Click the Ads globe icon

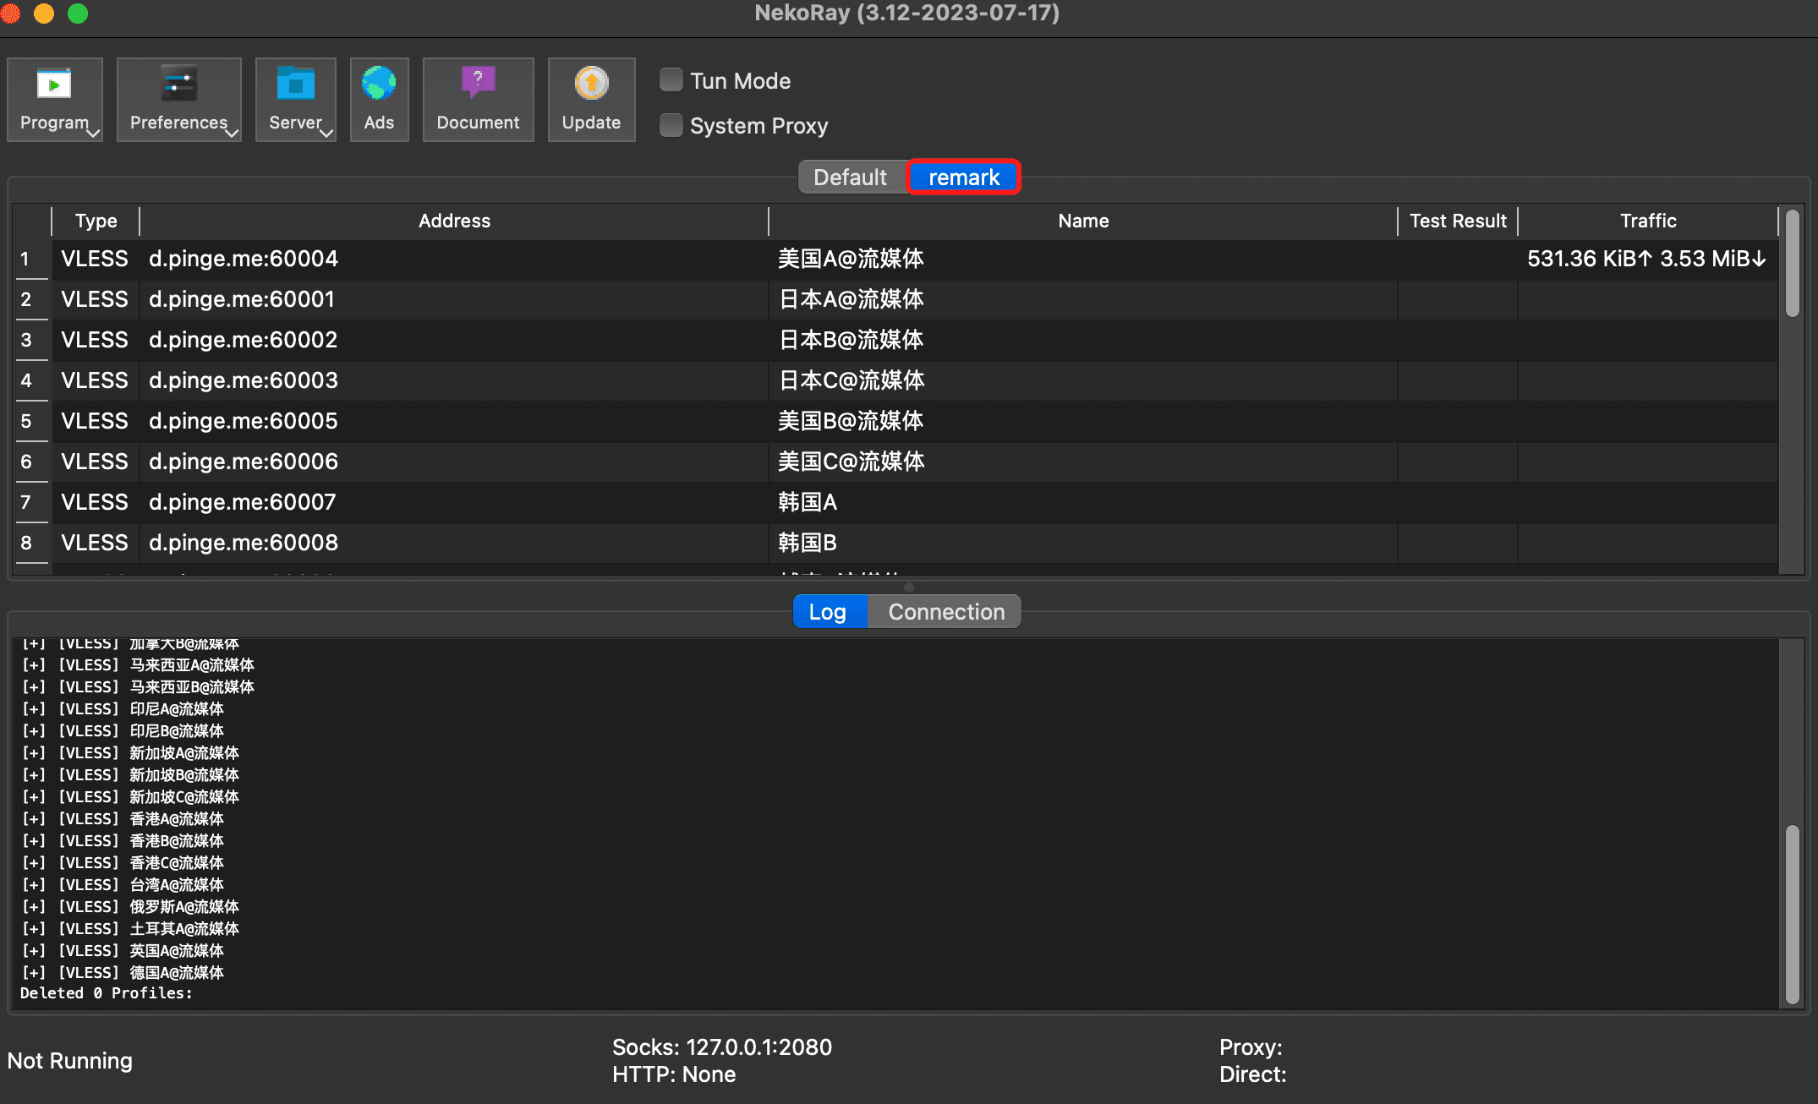[379, 85]
